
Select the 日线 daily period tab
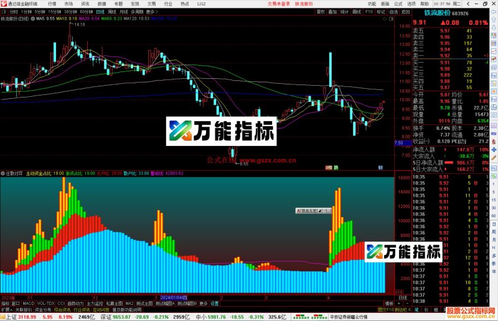(x=100, y=12)
